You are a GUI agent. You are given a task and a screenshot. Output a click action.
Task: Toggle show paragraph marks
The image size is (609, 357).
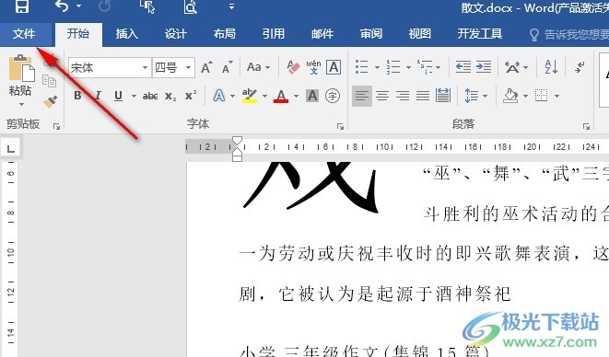click(580, 67)
